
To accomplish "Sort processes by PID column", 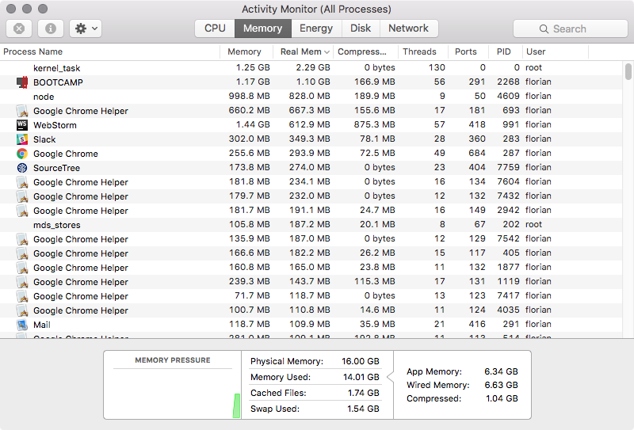I will 503,52.
